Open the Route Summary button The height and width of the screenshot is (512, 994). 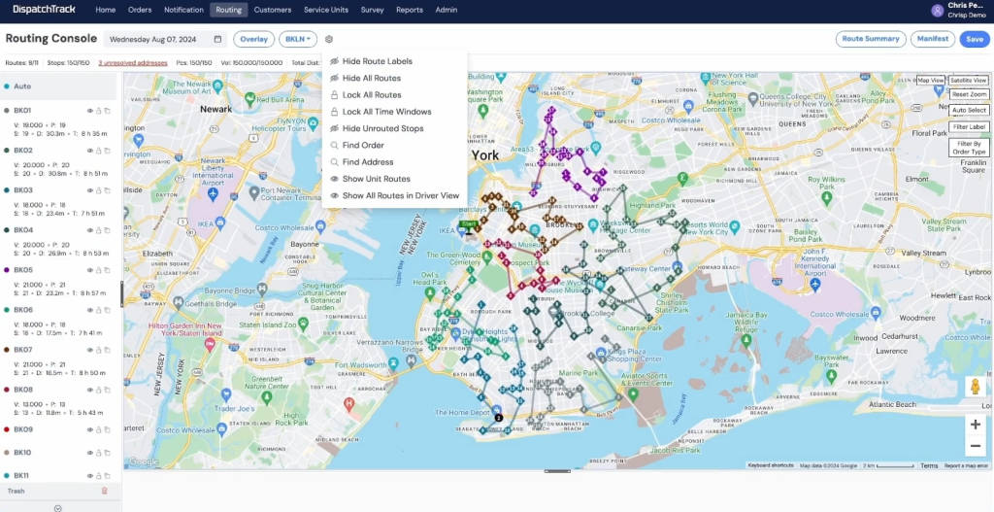(x=871, y=39)
